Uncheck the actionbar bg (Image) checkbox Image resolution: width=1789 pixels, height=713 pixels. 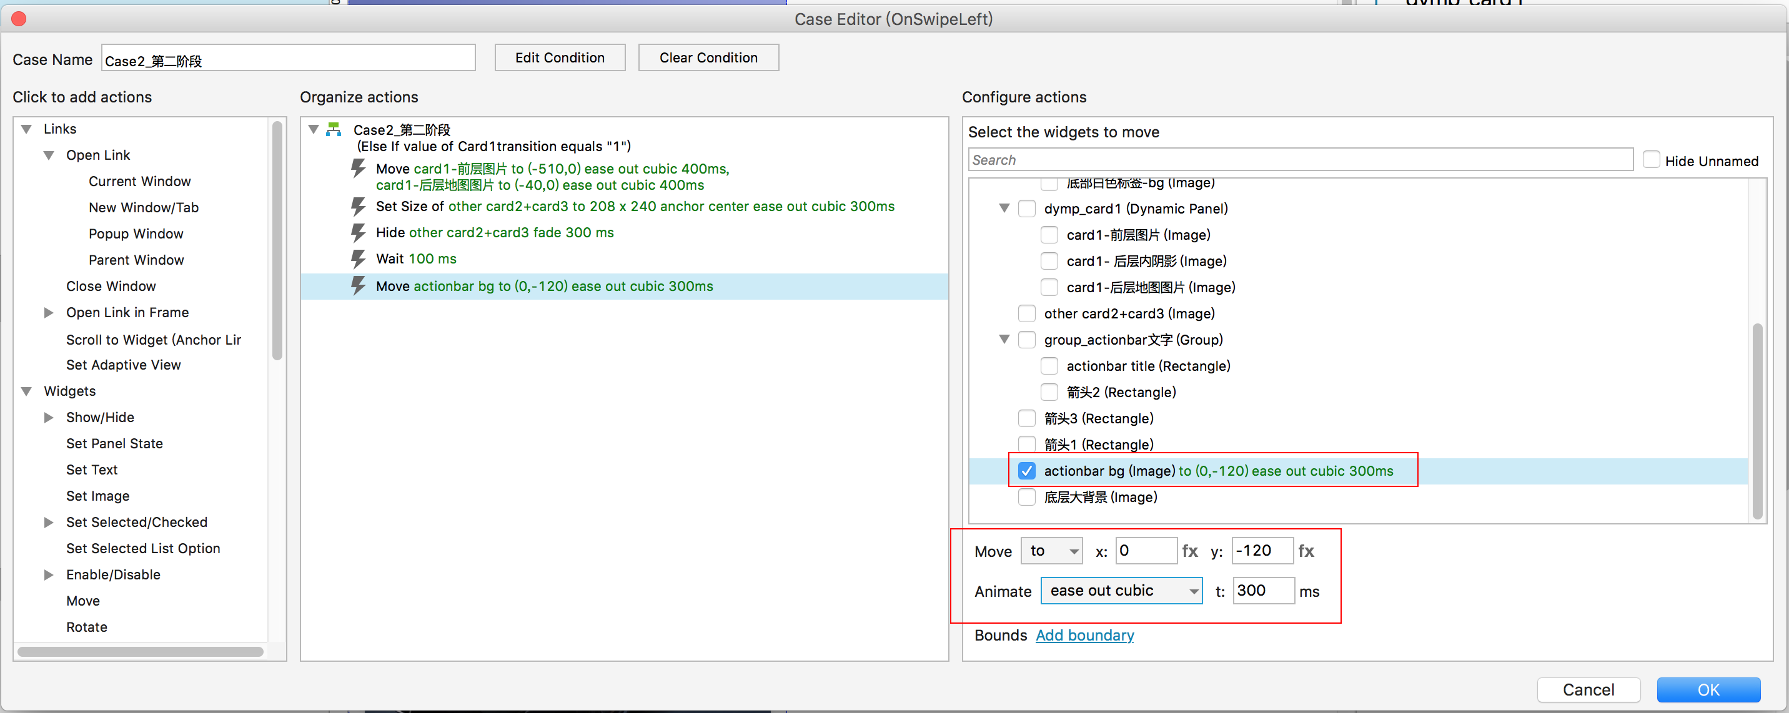(1026, 471)
